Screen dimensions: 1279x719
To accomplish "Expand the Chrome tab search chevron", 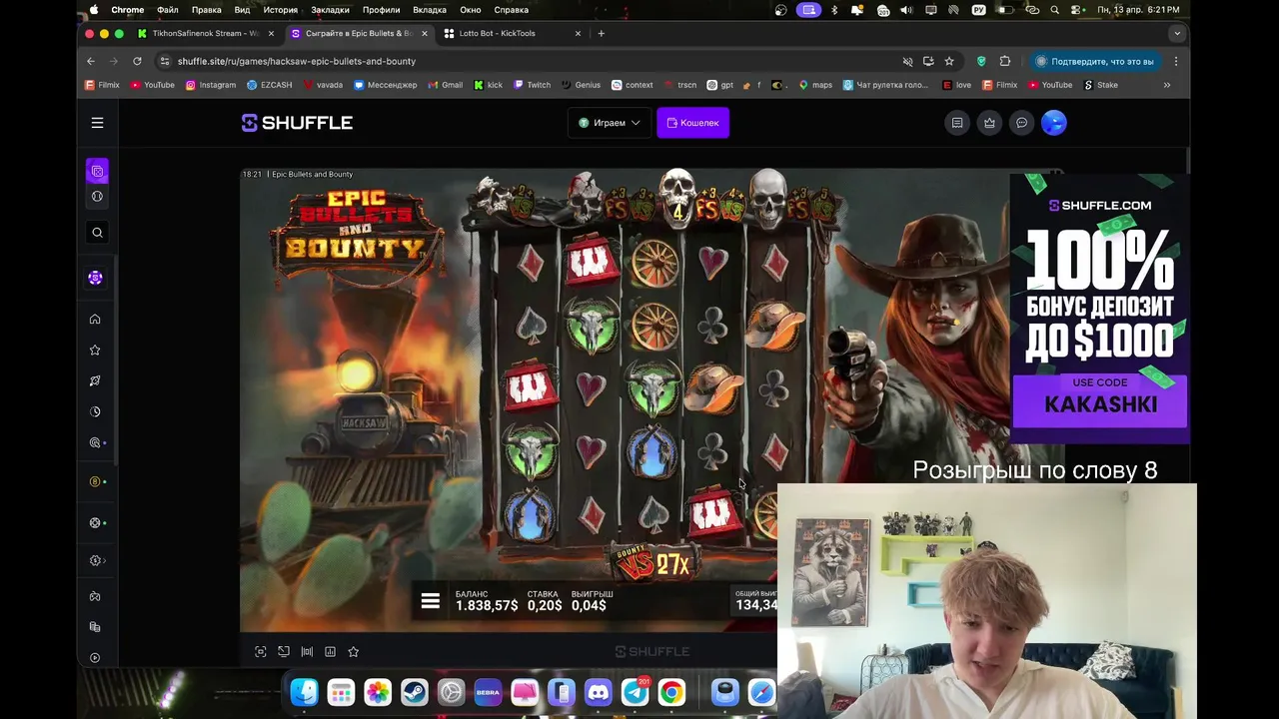I will pyautogui.click(x=1176, y=33).
